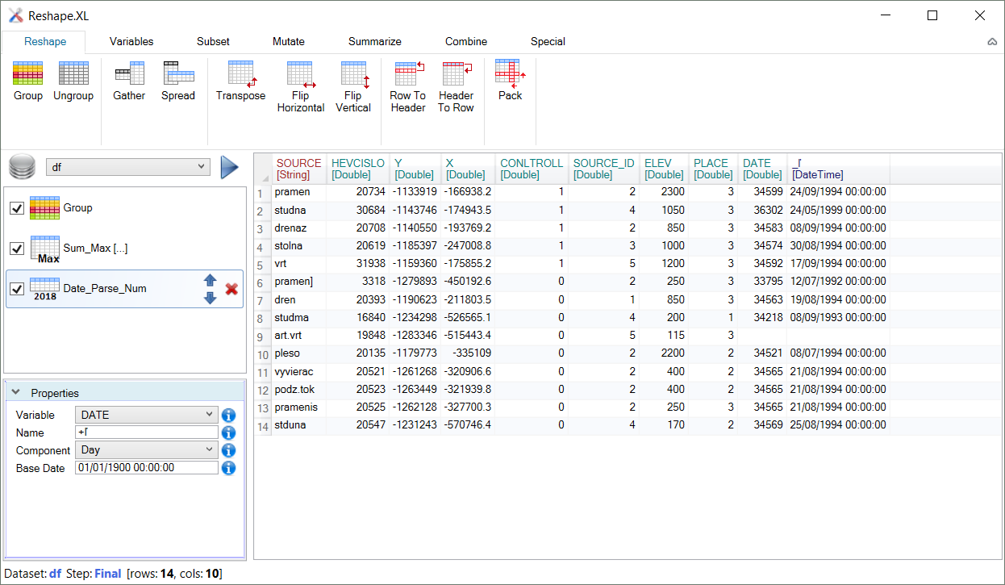The height and width of the screenshot is (585, 1005).
Task: Select the cell containing vyvierac
Action: coord(299,371)
